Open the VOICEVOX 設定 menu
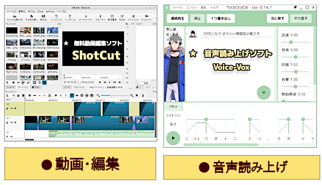Screen dimensions: 322x185 (203, 7)
